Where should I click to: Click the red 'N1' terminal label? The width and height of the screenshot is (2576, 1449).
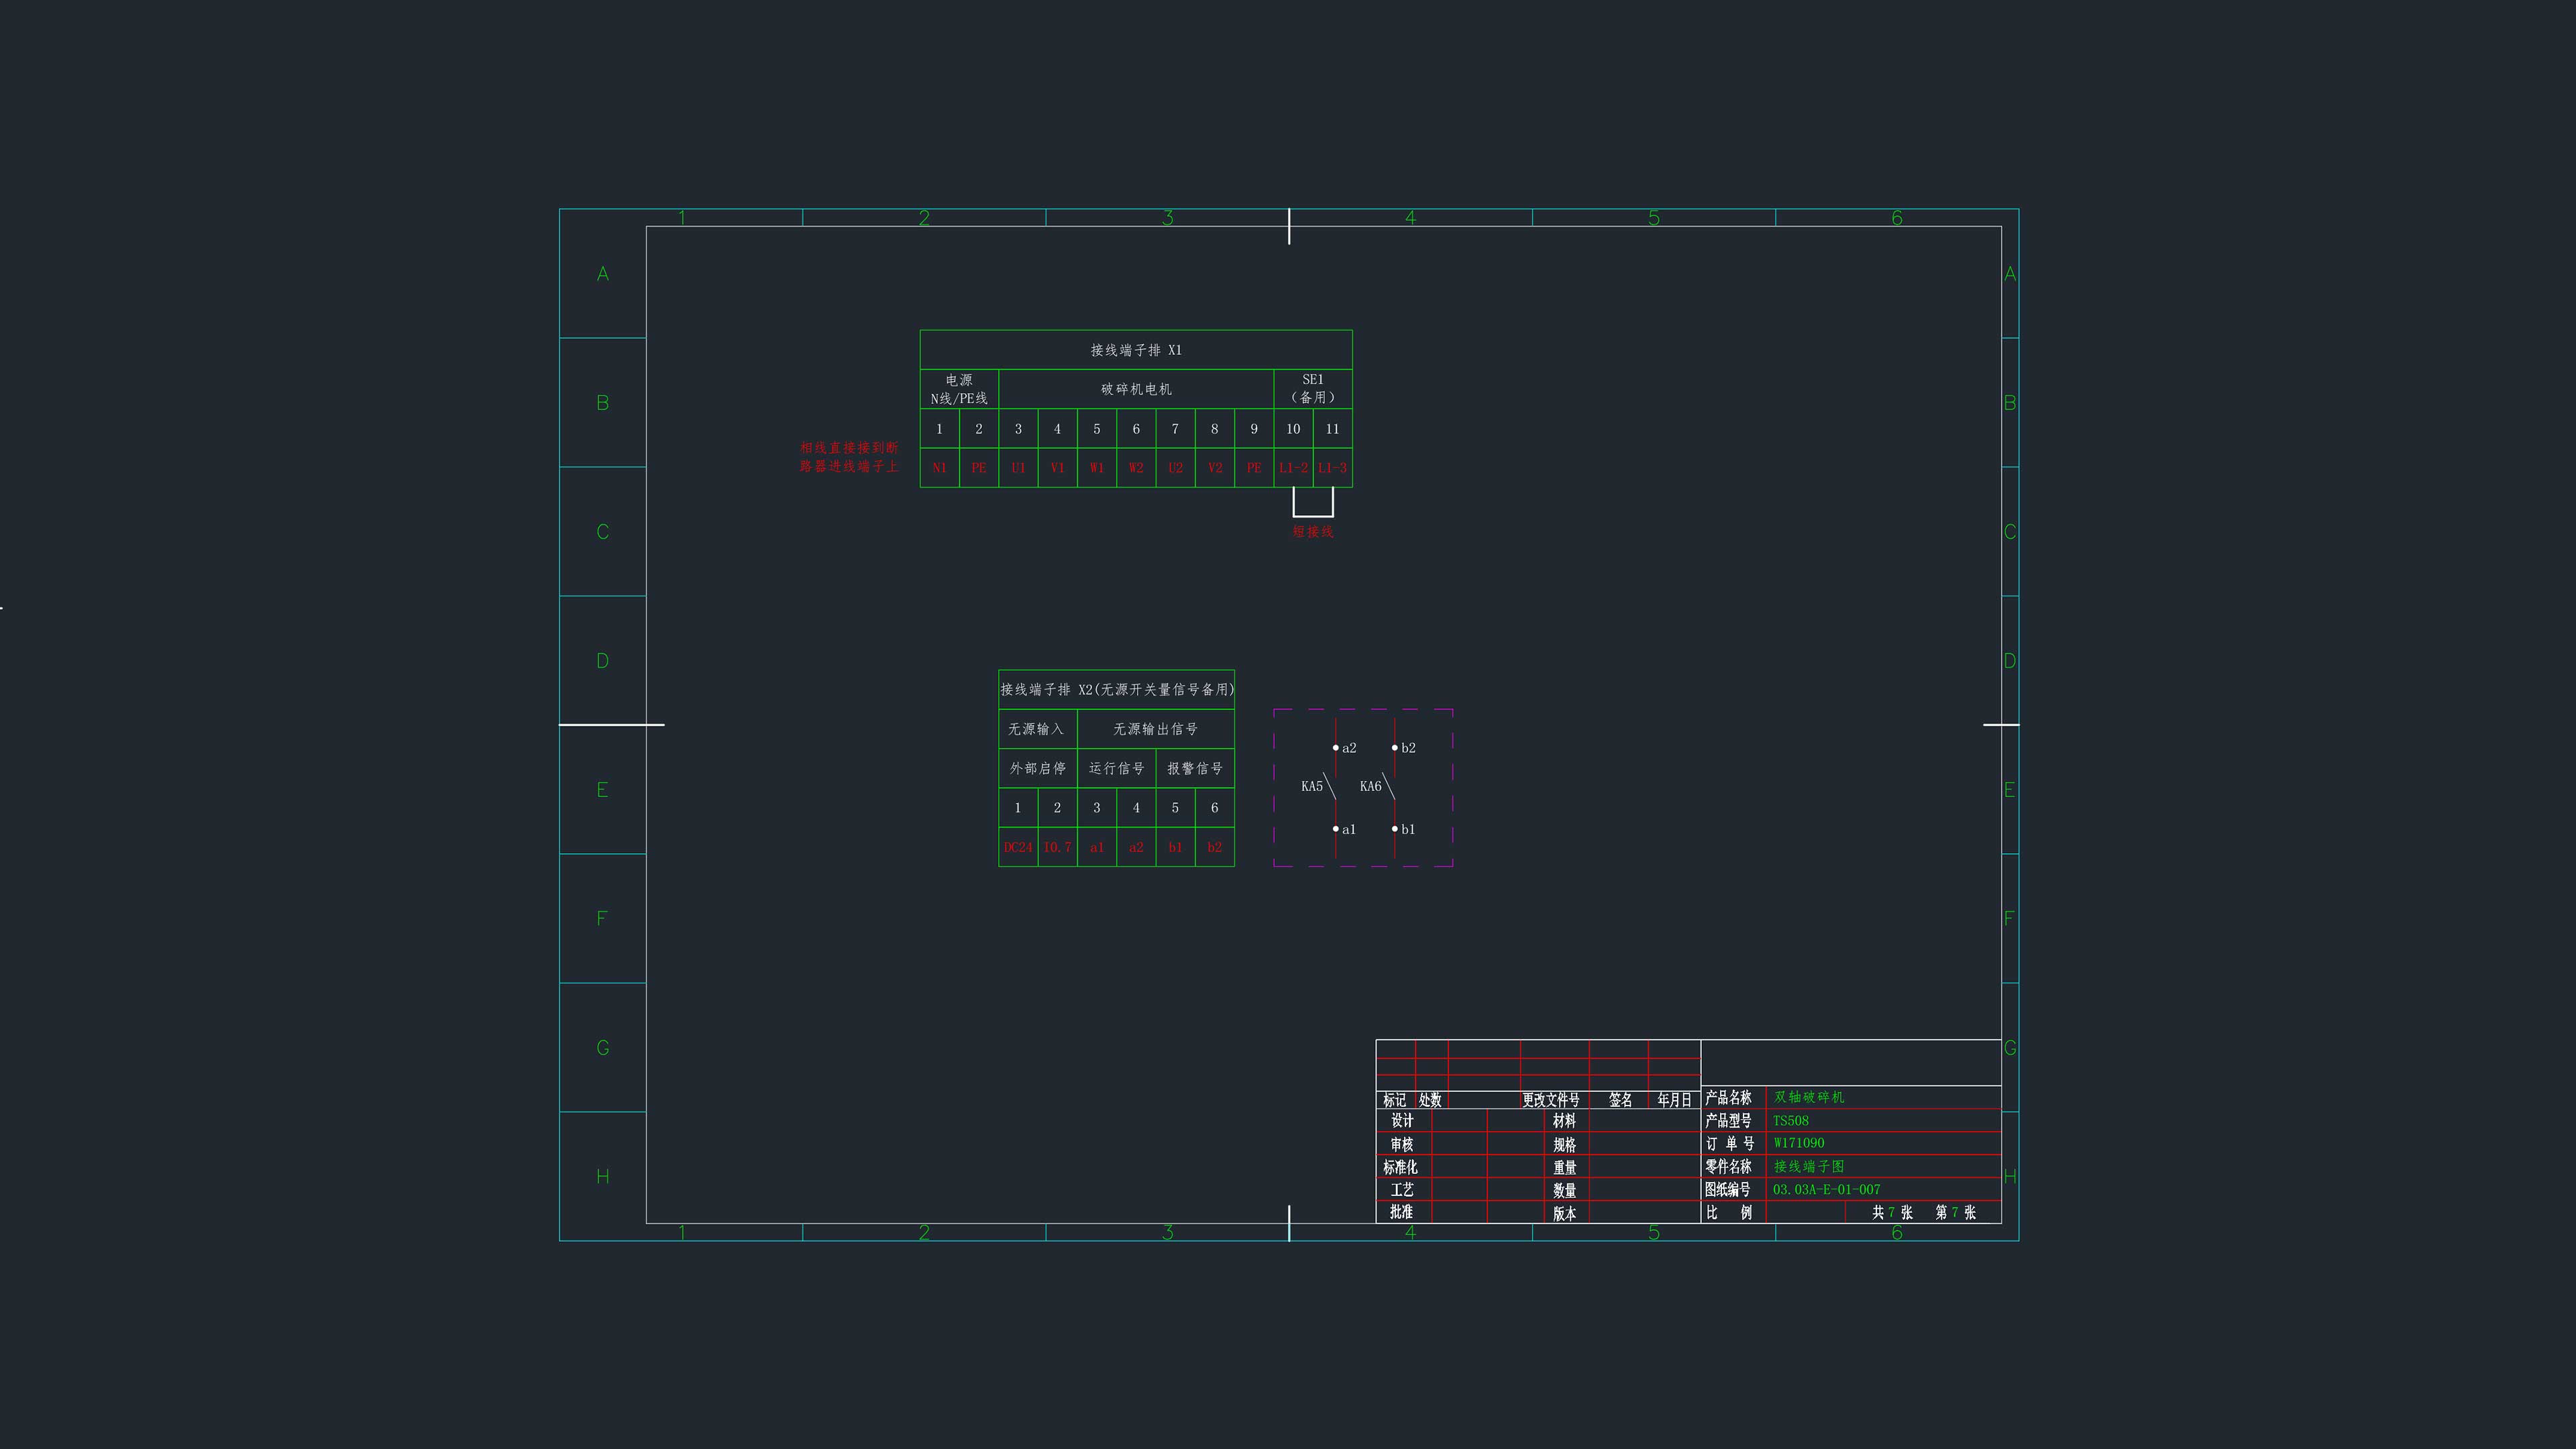(939, 468)
